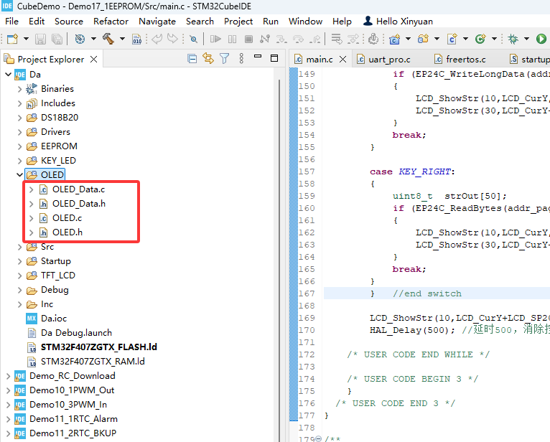Minimize the Project Explorer panel
The image size is (550, 442).
click(258, 56)
